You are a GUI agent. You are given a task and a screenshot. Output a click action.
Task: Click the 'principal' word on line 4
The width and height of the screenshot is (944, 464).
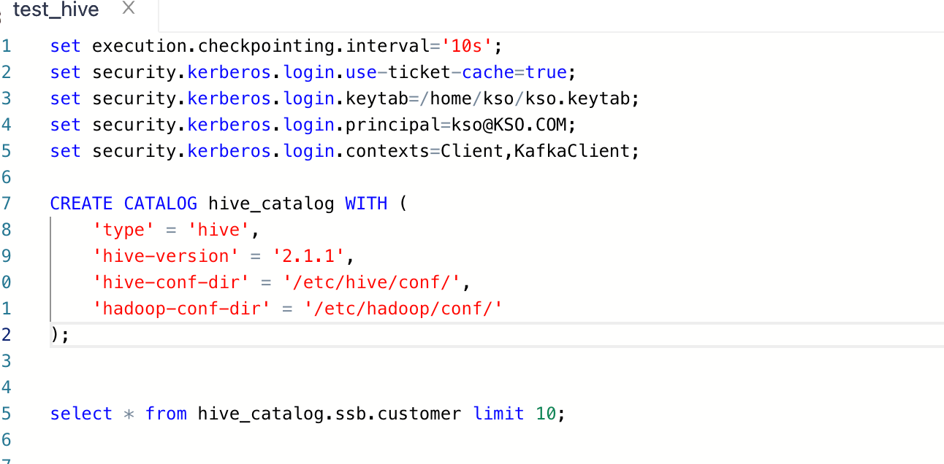(393, 125)
